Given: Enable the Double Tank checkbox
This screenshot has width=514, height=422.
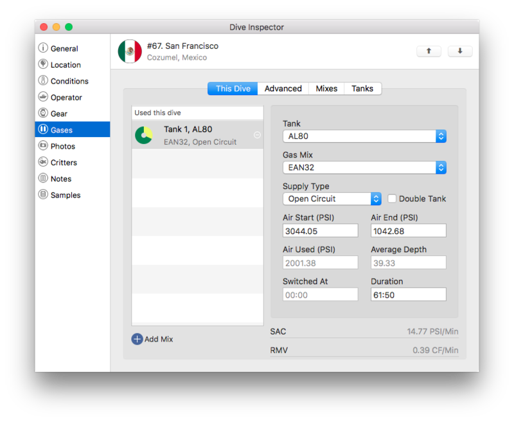Looking at the screenshot, I should (x=392, y=199).
